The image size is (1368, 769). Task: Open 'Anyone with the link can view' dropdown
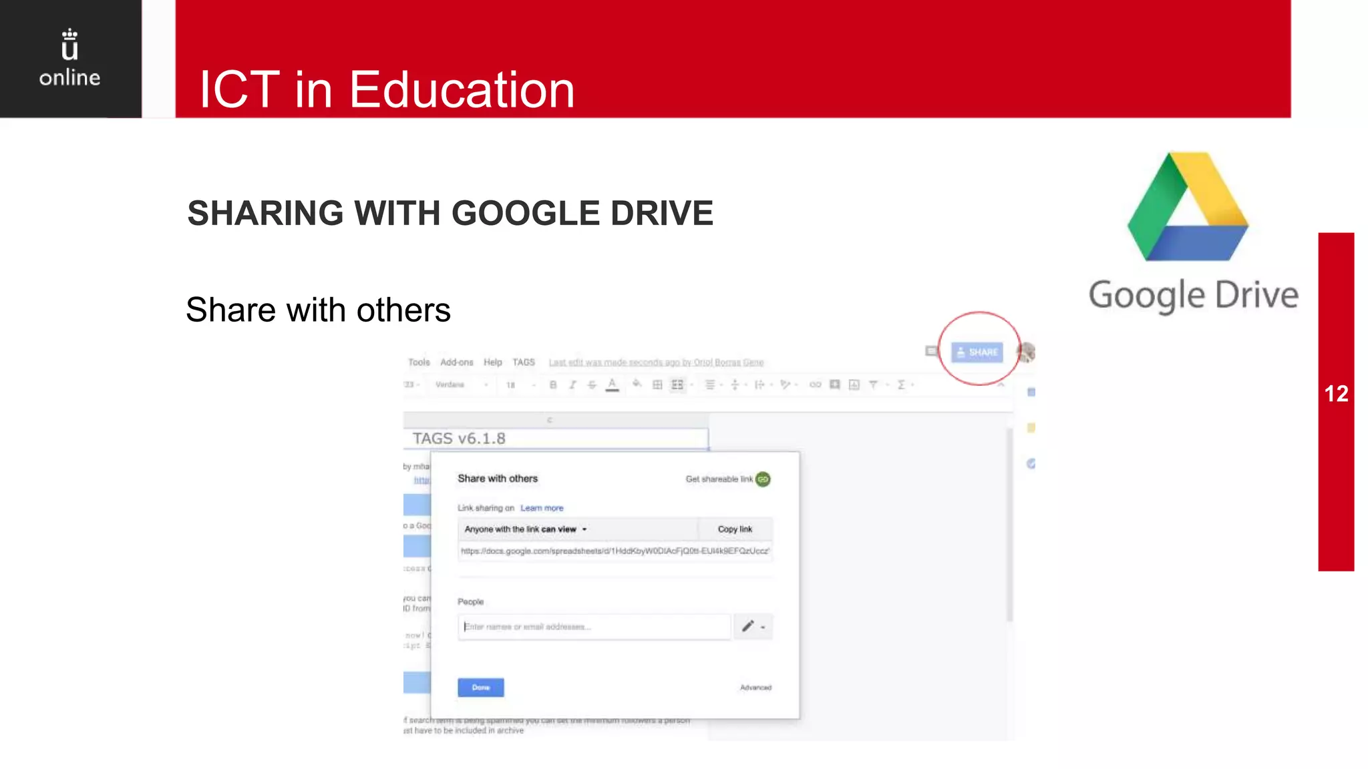tap(526, 529)
